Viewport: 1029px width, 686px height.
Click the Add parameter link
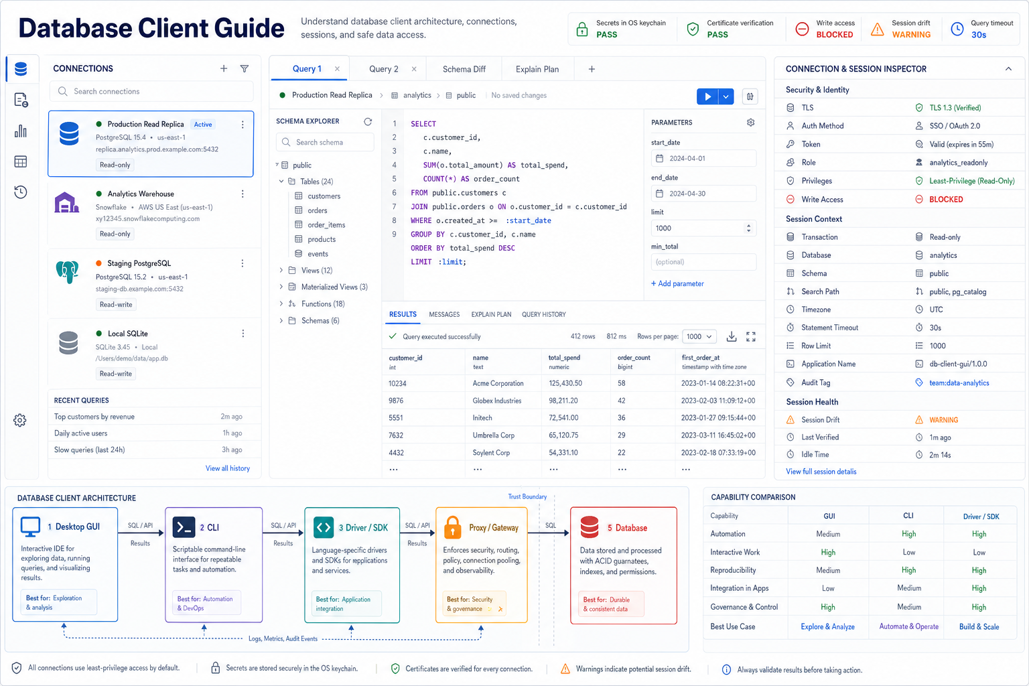click(x=677, y=283)
